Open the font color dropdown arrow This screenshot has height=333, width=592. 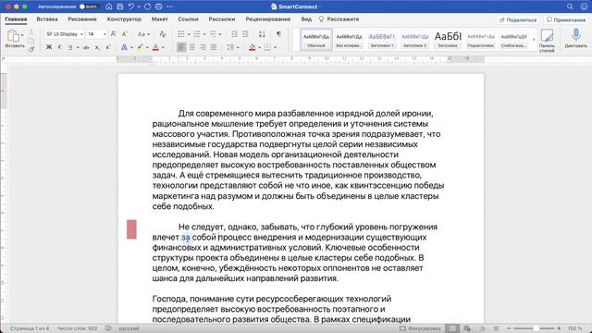163,47
